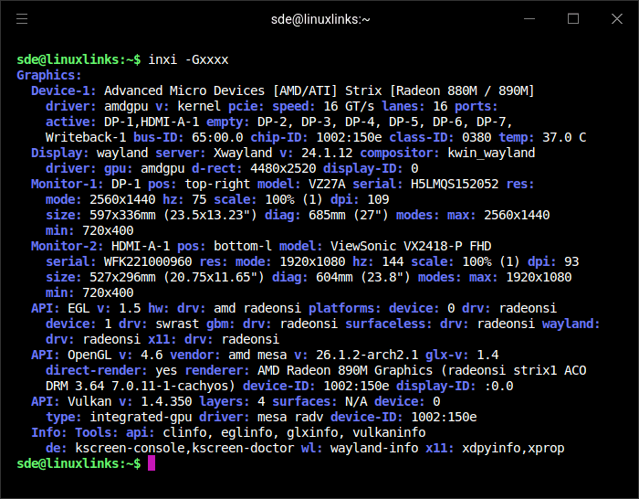Click the server value Xwayland
The height and width of the screenshot is (499, 639).
click(x=243, y=153)
